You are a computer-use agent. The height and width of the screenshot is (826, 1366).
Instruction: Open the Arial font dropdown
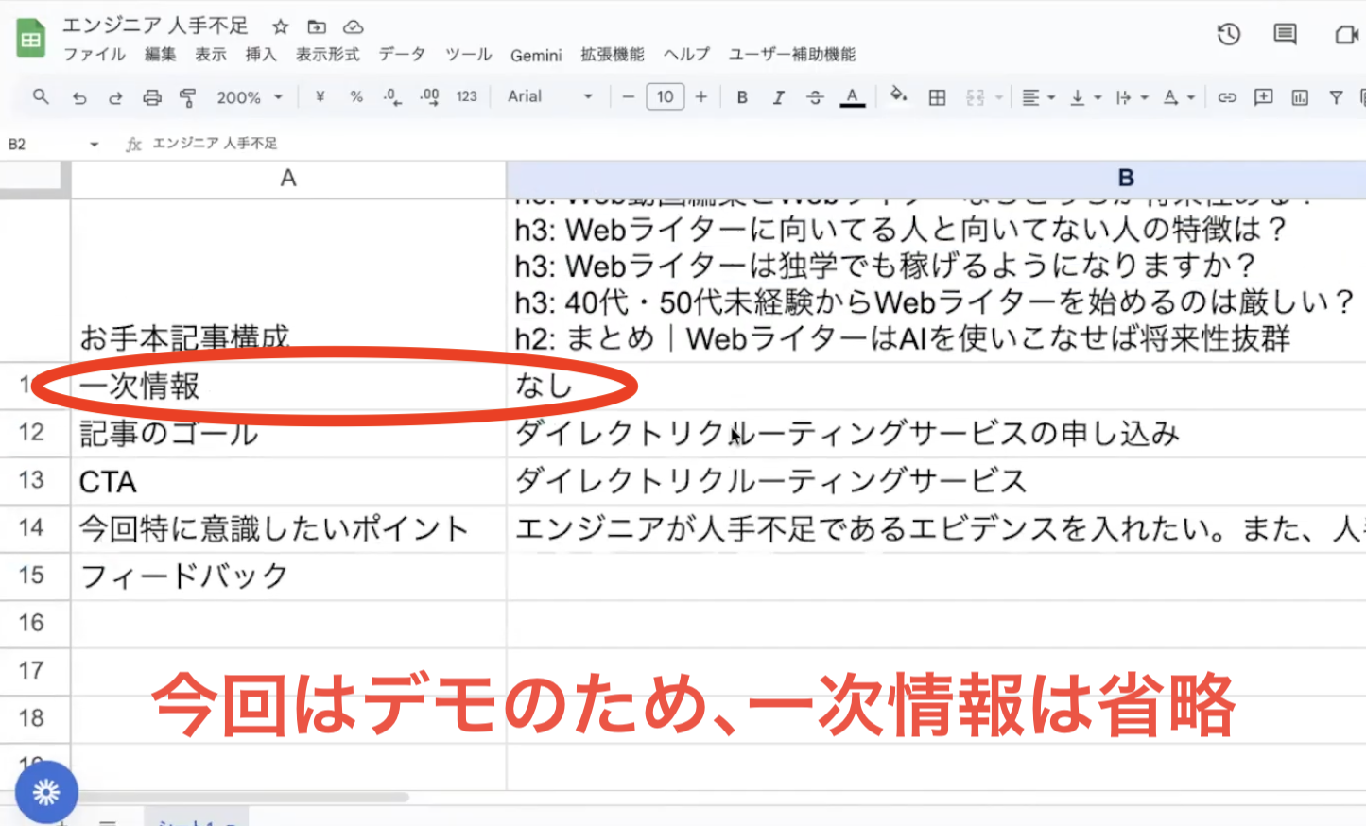(x=550, y=96)
